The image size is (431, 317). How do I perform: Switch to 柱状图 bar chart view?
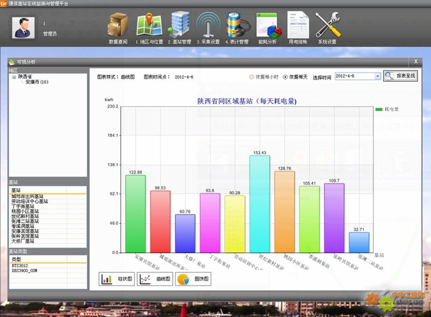[117, 279]
